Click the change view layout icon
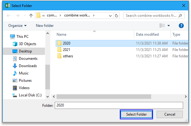Viewport: 191px width, 126px height. [x=162, y=26]
